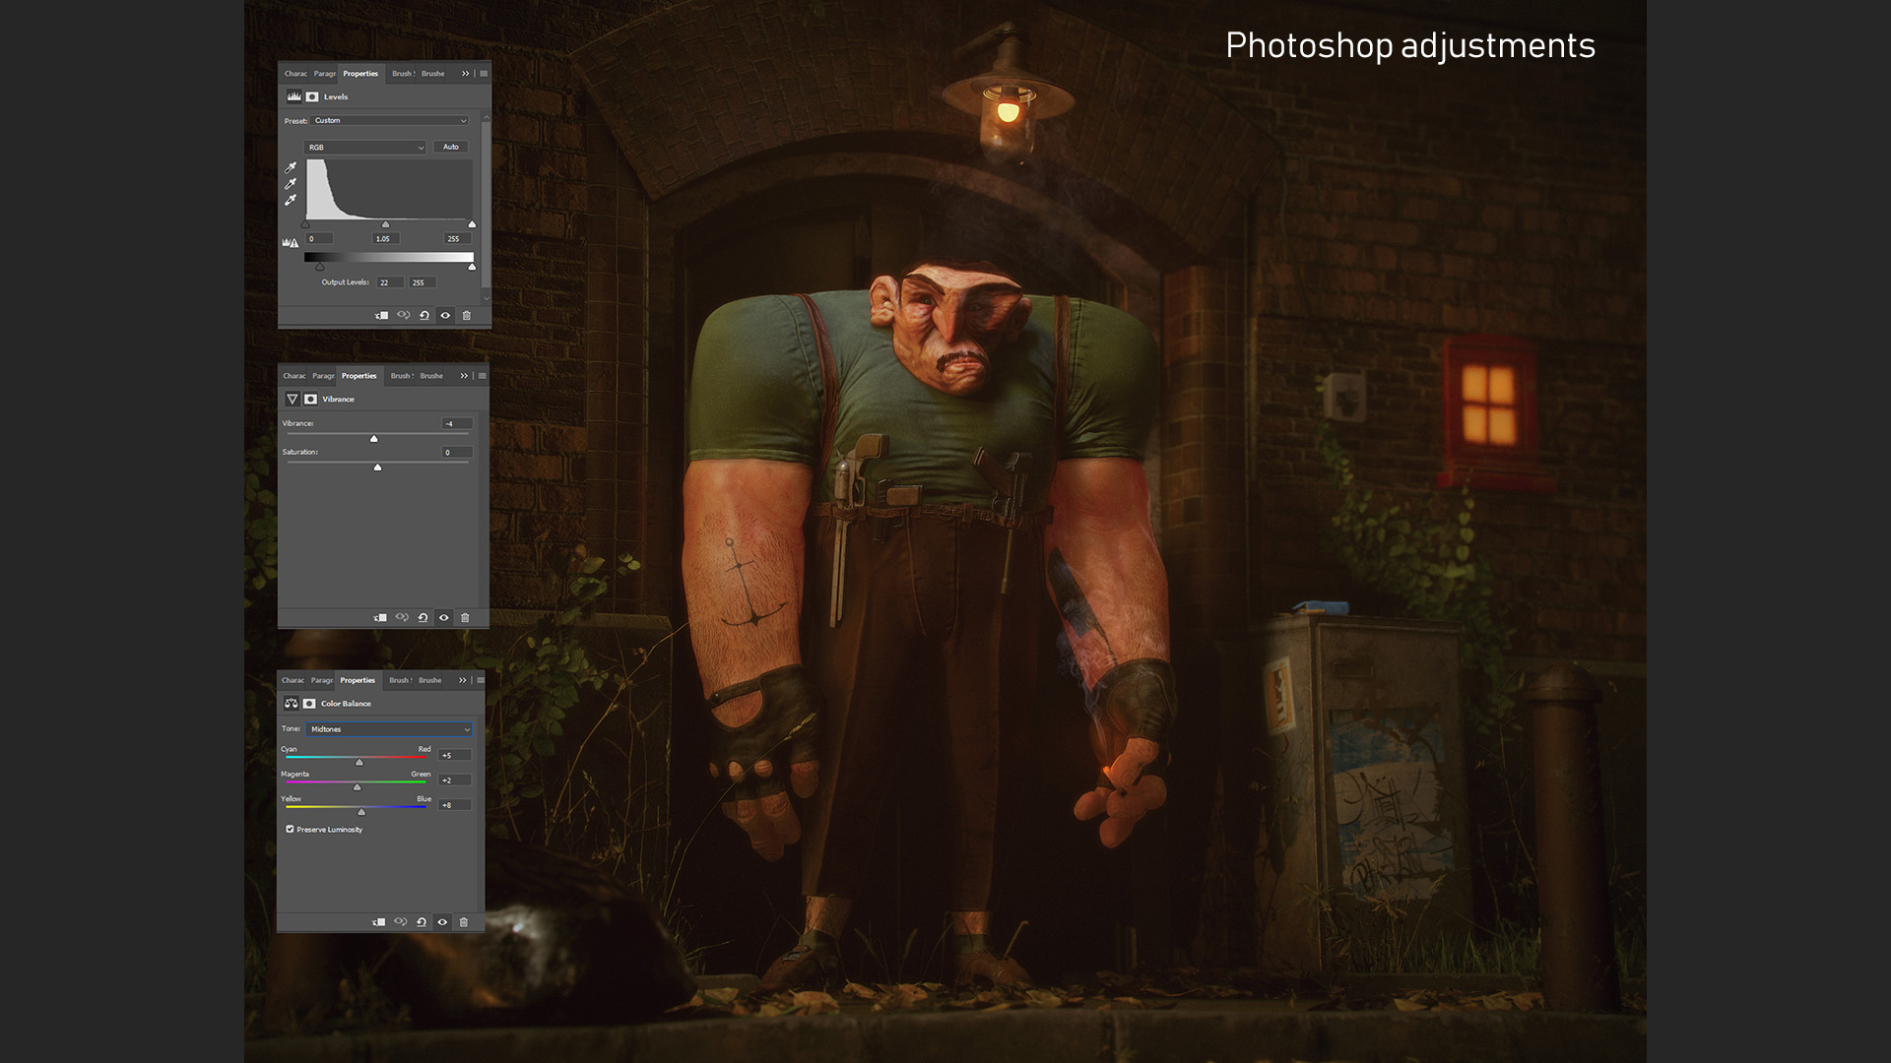Screen dimensions: 1891x1063
Task: Open the Vibrance panel flyout menu
Action: (482, 376)
